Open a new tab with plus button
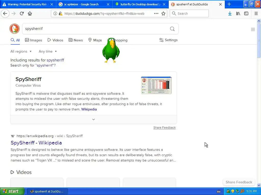 click(x=229, y=4)
